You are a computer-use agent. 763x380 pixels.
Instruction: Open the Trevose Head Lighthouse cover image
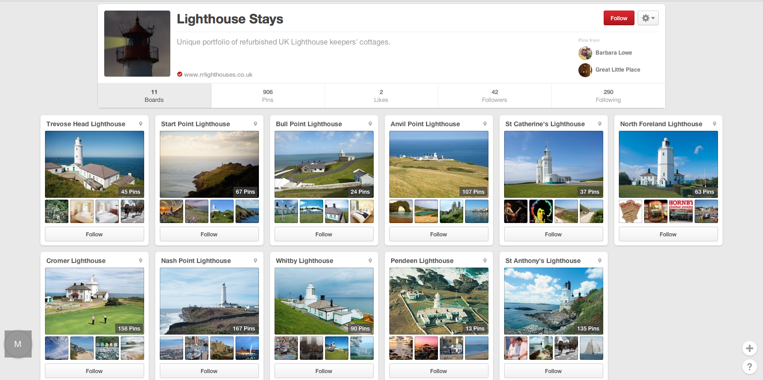click(95, 164)
